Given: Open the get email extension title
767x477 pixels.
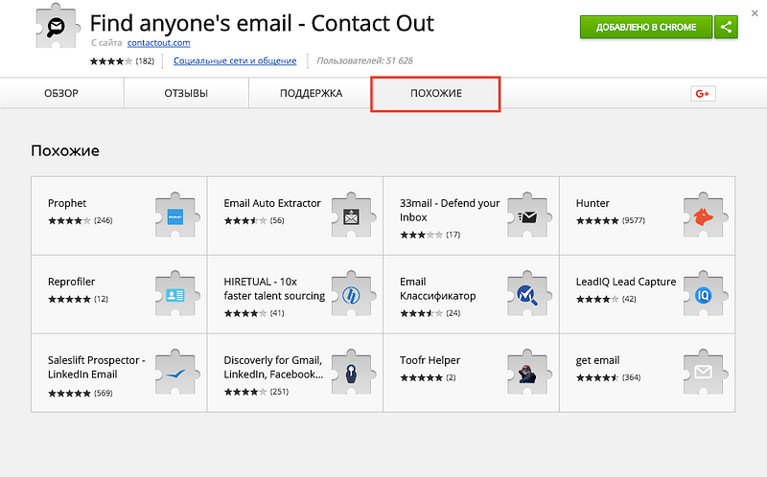Looking at the screenshot, I should 597,361.
